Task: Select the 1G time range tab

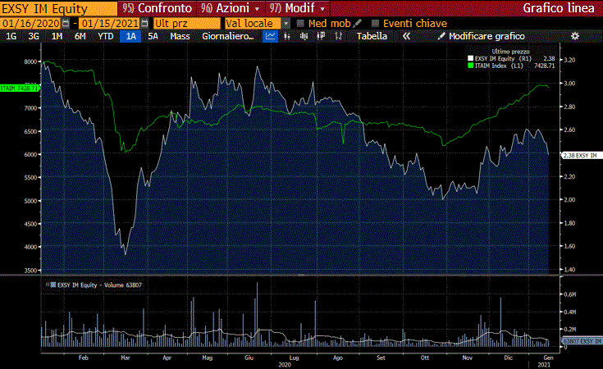Action: point(11,36)
